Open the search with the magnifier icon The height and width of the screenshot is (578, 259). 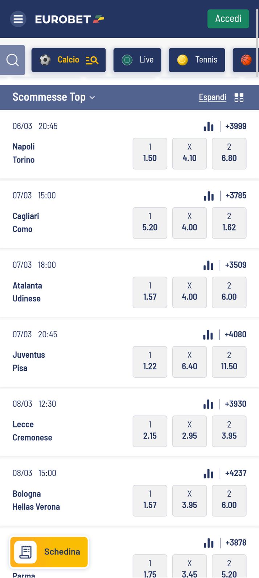click(x=12, y=59)
